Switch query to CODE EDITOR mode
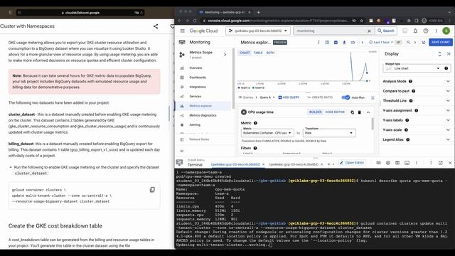 pyautogui.click(x=335, y=112)
